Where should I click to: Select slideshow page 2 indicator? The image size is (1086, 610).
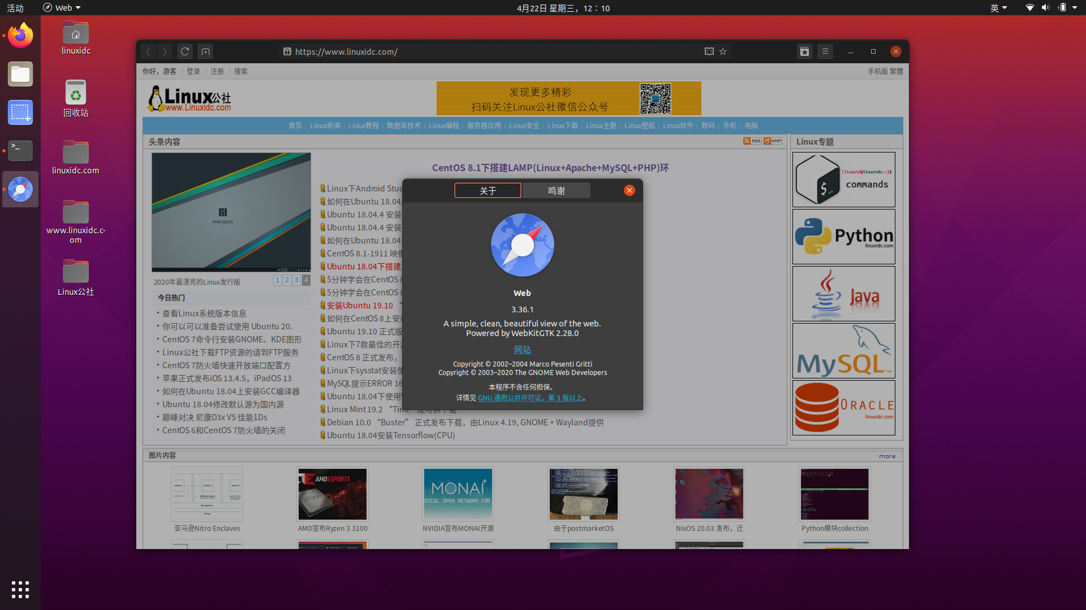point(287,280)
